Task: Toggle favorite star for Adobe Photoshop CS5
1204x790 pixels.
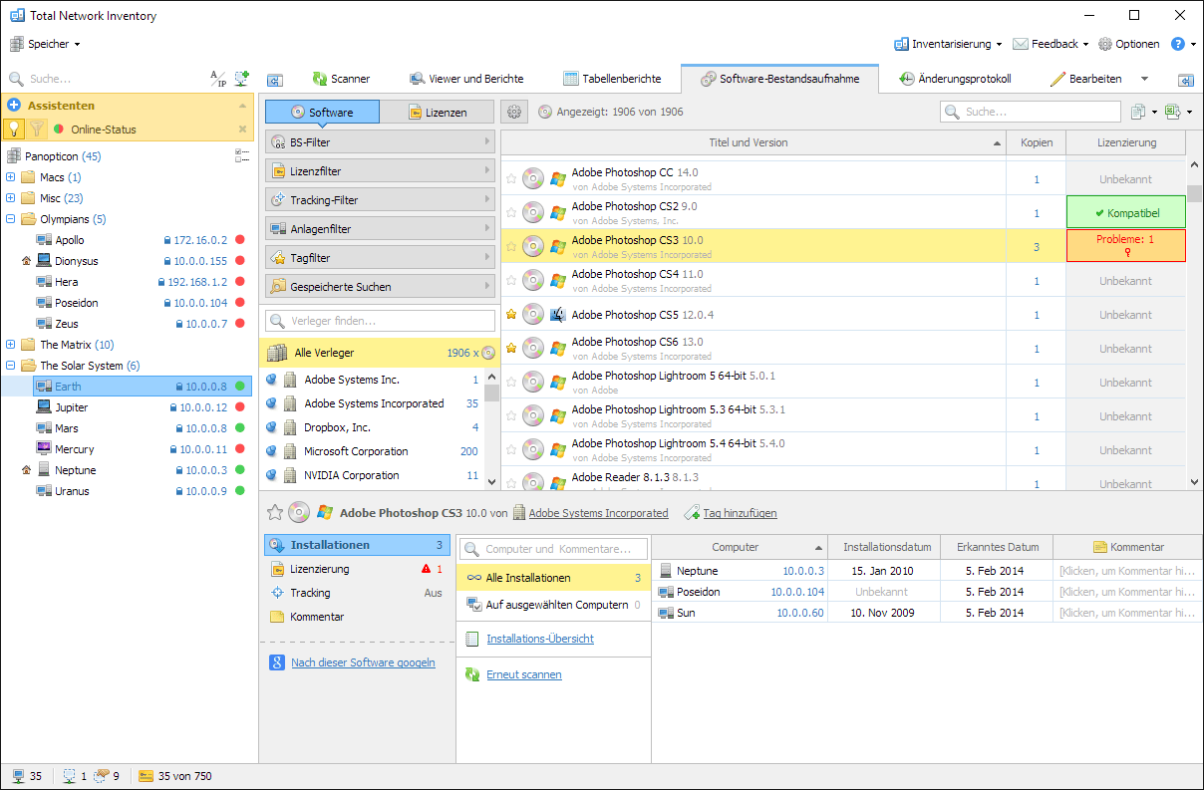Action: click(x=511, y=315)
